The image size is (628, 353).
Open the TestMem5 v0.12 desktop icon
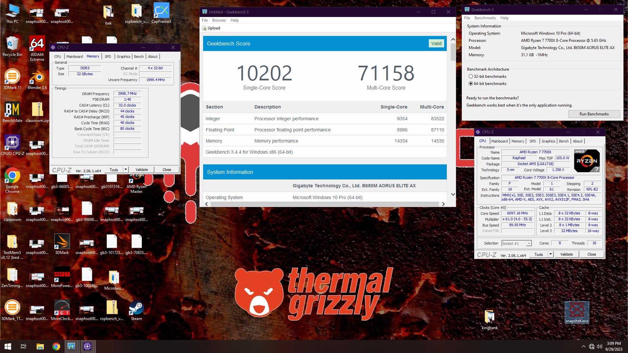pyautogui.click(x=12, y=247)
